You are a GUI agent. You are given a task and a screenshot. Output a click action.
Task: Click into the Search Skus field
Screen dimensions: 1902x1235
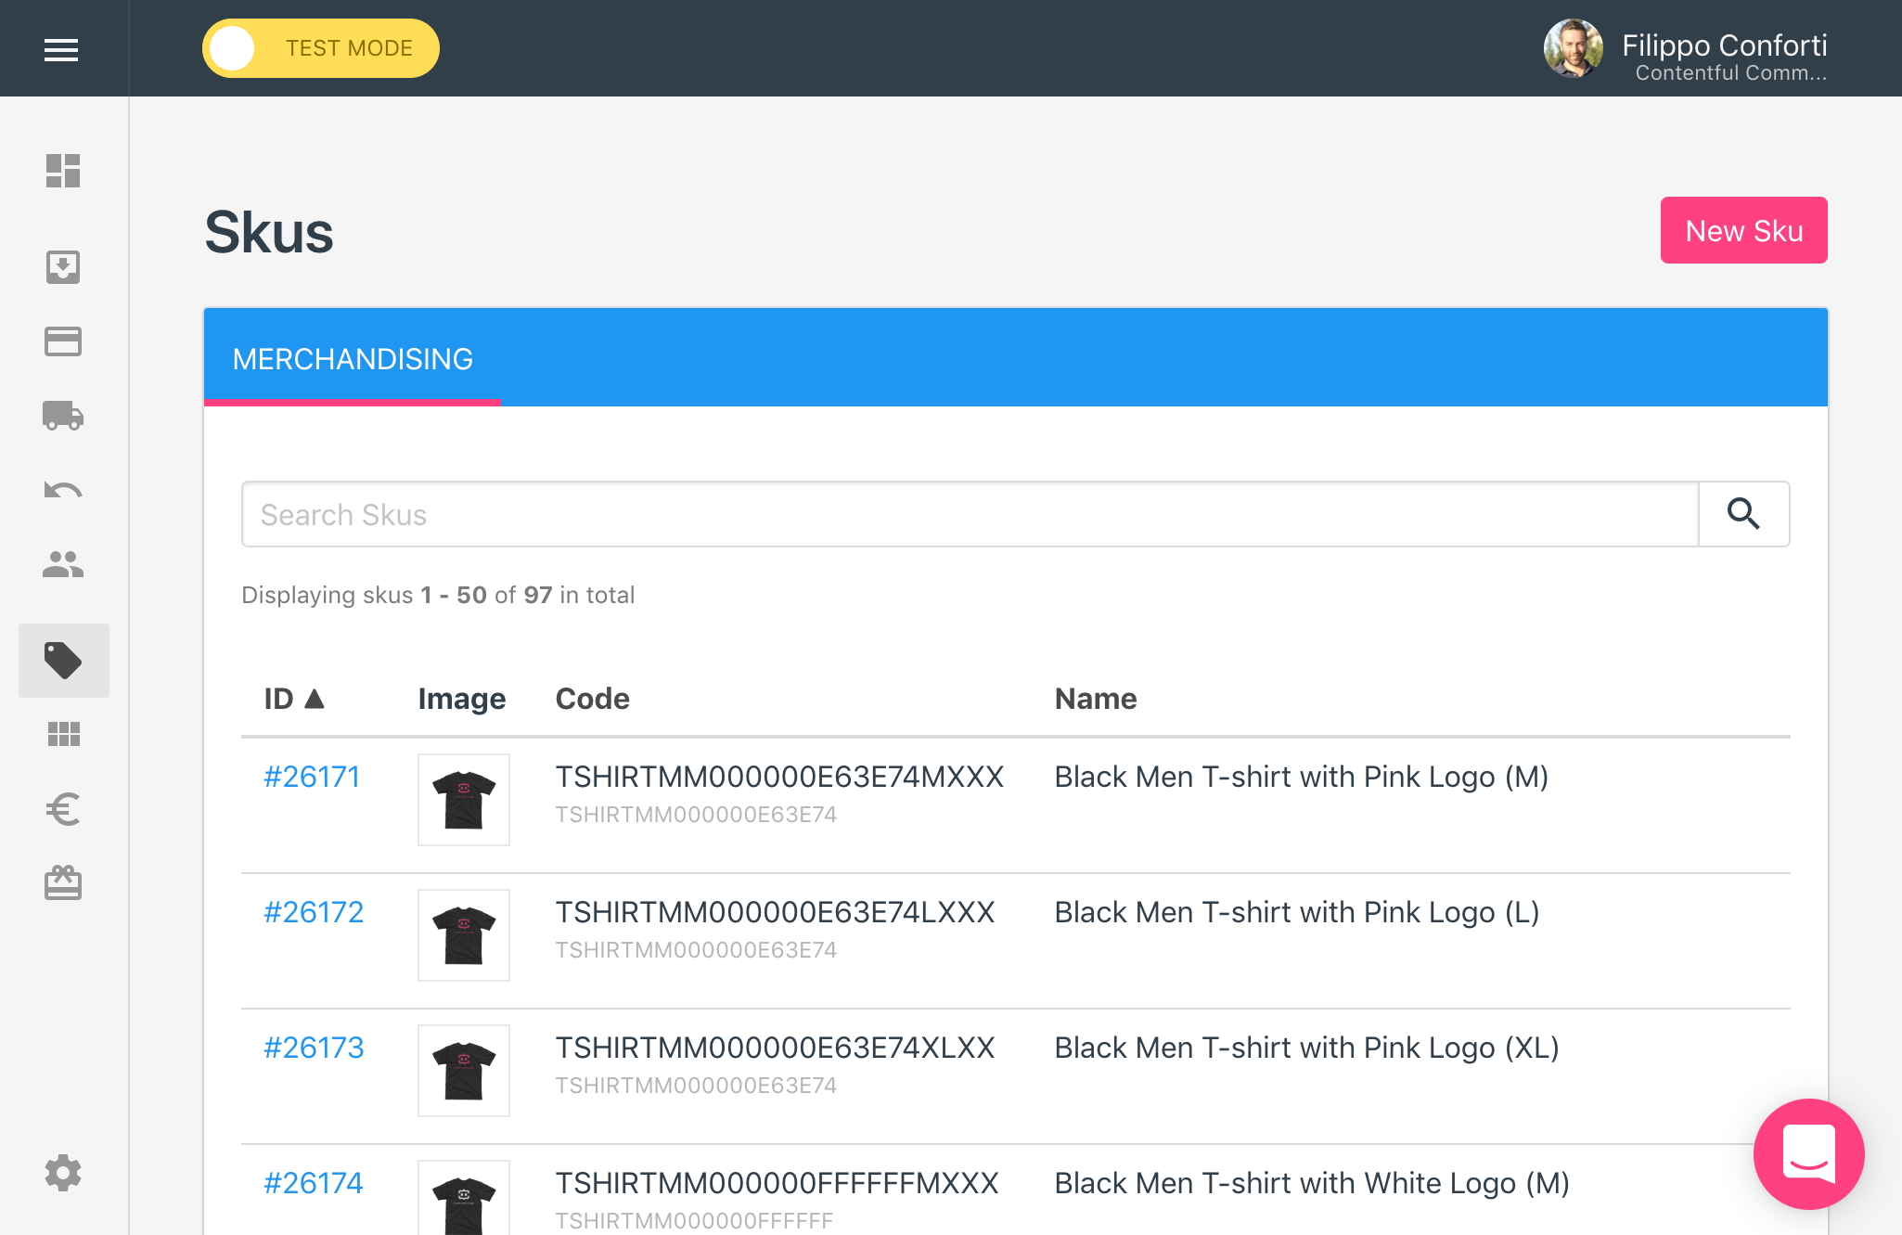970,514
